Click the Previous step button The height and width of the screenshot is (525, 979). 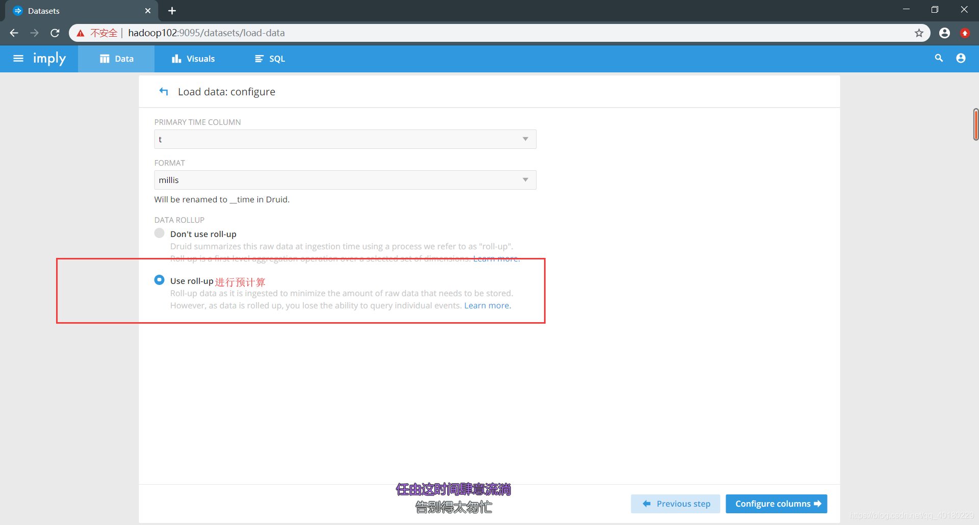(676, 504)
